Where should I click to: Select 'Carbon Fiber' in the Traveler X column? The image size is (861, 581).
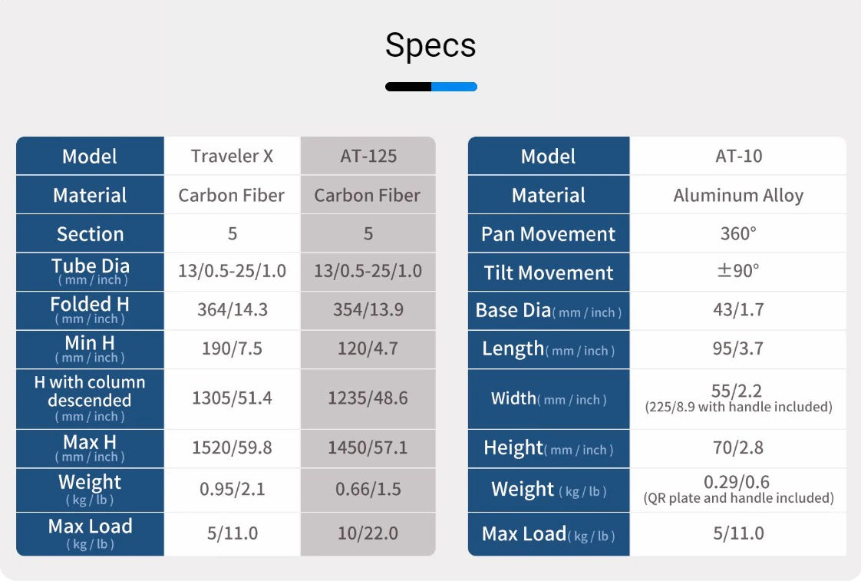(232, 195)
